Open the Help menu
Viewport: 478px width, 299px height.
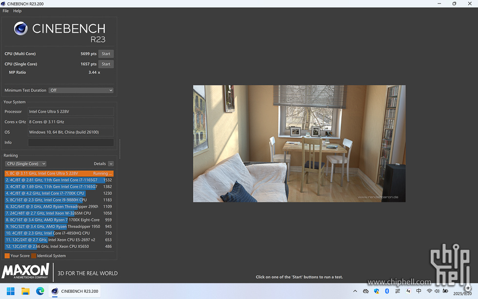(x=18, y=11)
